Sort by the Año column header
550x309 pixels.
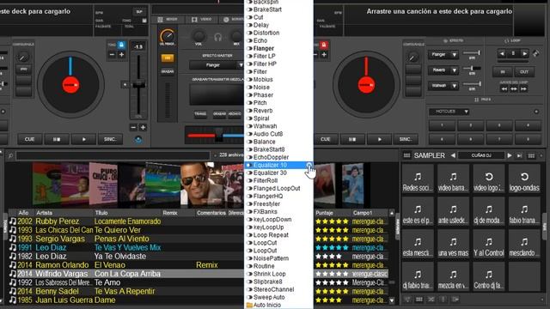coord(23,213)
